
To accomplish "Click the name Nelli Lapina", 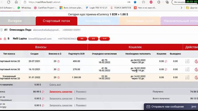I will (x=20, y=39).
